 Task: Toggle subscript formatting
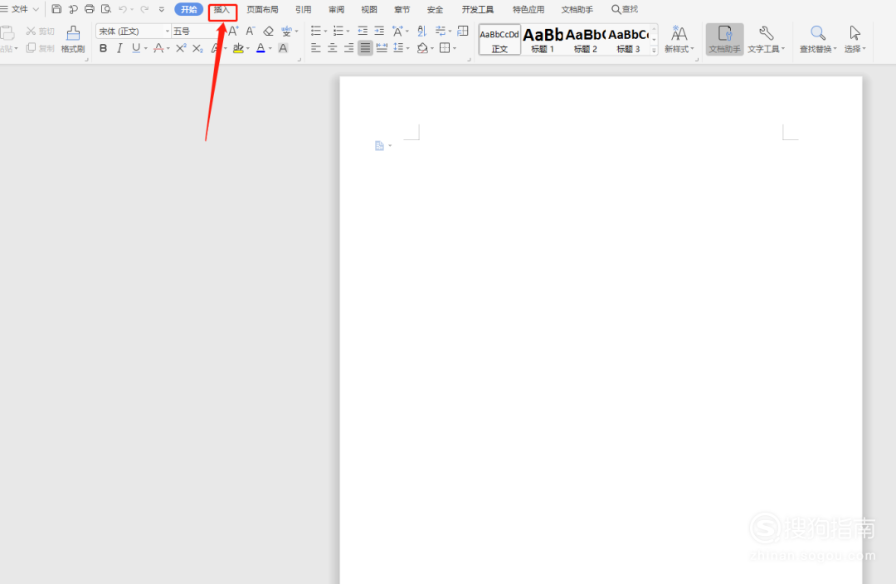click(x=197, y=49)
